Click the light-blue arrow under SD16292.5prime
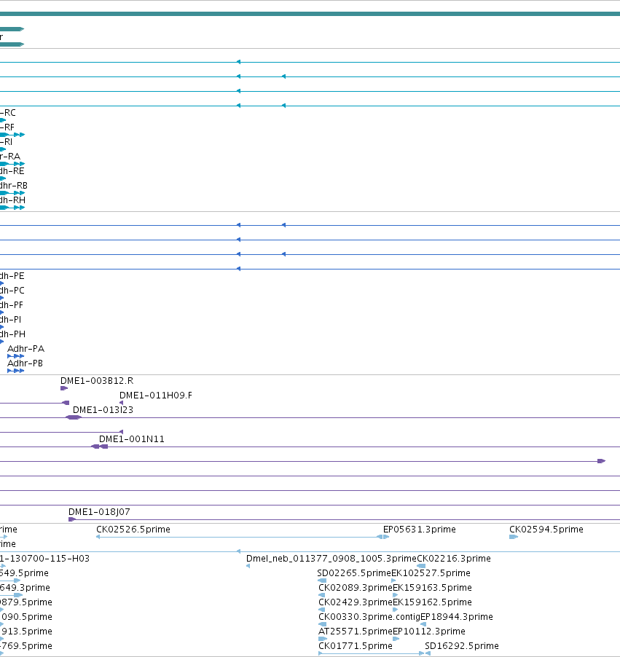Image resolution: width=620 pixels, height=657 pixels. pyautogui.click(x=428, y=653)
